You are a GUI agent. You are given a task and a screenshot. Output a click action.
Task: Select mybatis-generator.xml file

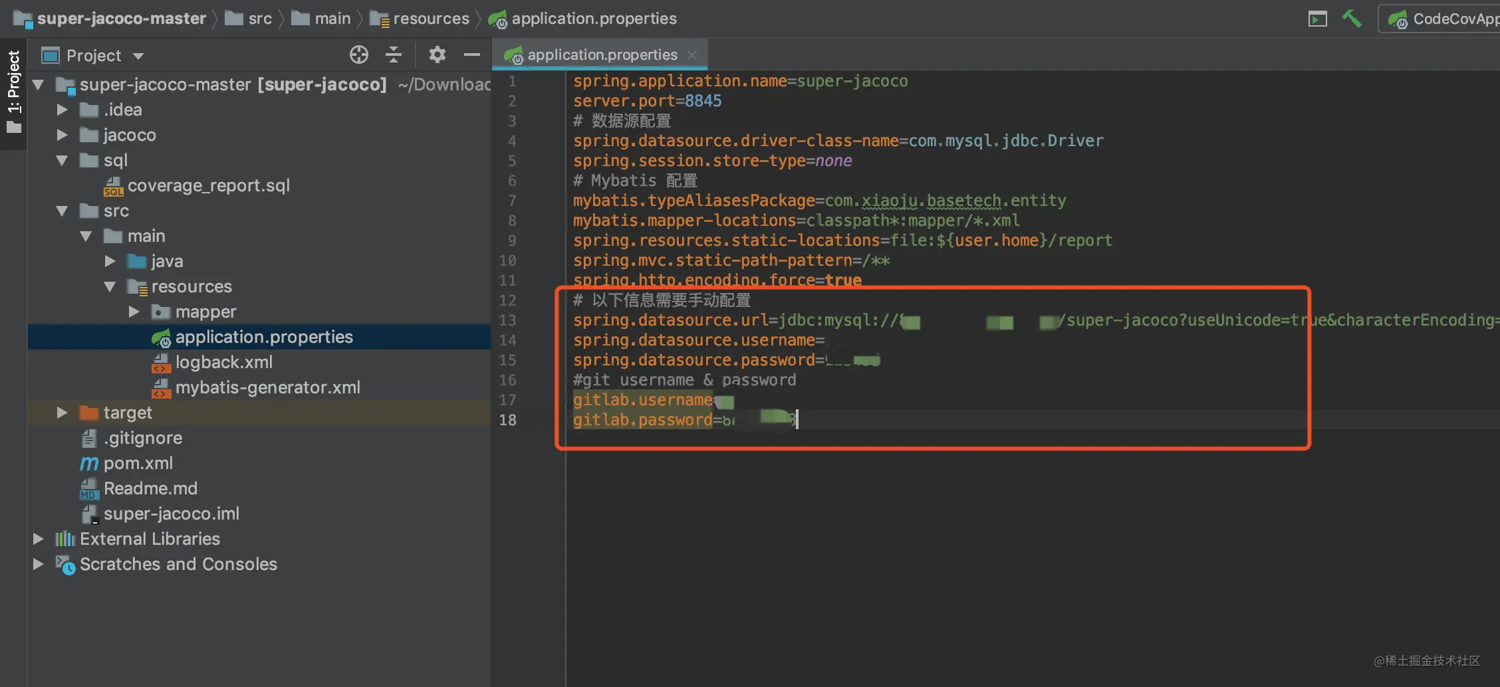coord(256,387)
